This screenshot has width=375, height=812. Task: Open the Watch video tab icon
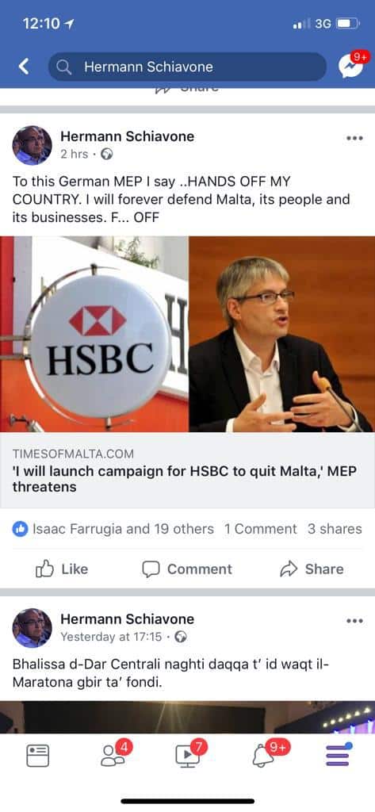(x=189, y=755)
